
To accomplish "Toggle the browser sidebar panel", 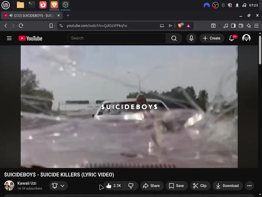I will [x=233, y=26].
